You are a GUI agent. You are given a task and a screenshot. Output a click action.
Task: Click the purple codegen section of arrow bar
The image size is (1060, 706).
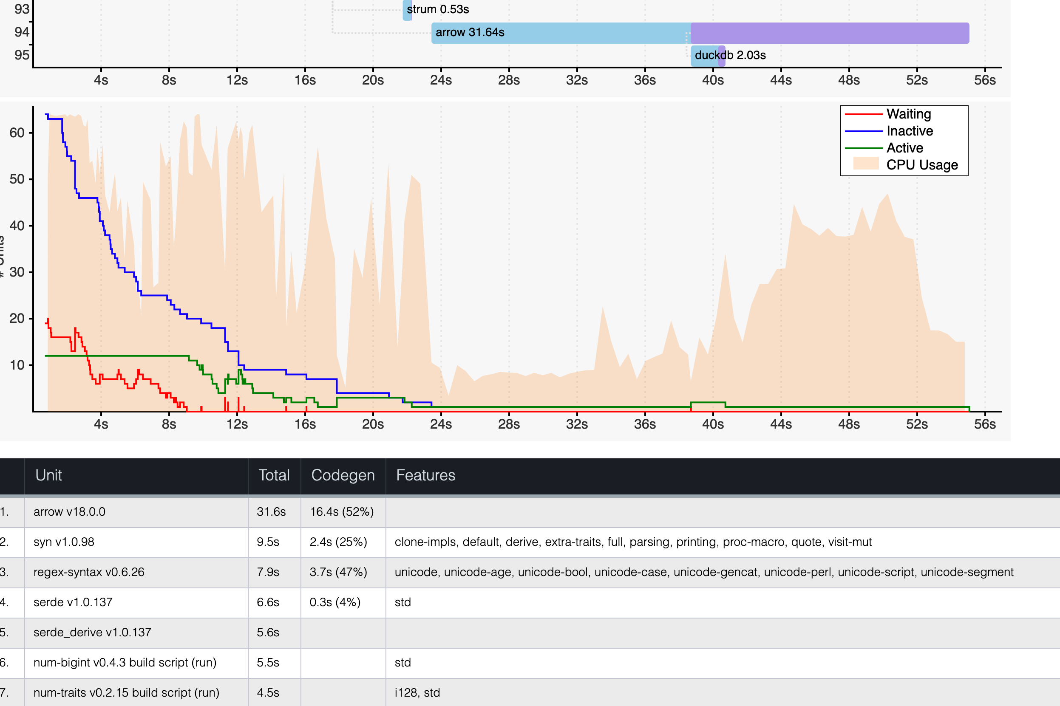pyautogui.click(x=829, y=33)
